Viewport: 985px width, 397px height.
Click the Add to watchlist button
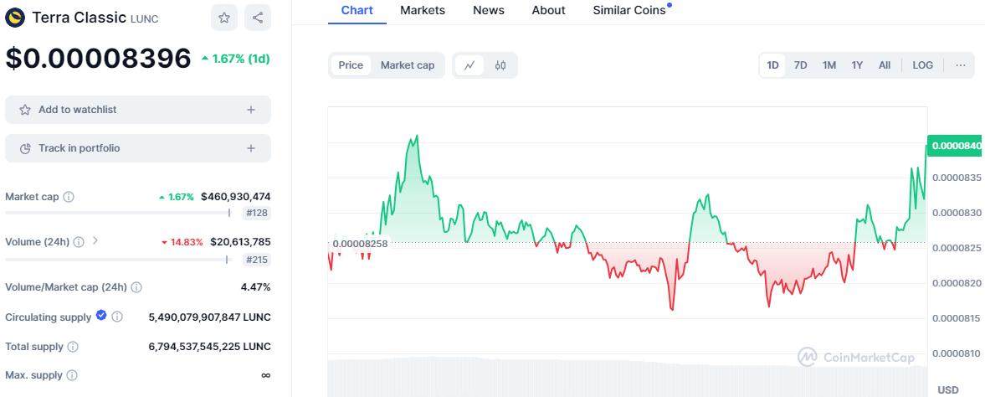pyautogui.click(x=138, y=110)
